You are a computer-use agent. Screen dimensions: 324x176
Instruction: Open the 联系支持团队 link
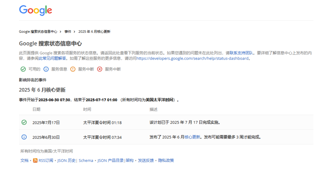(241, 53)
